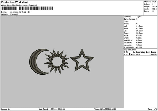Click the 'Production Worksheet' title

[x=15, y=2]
